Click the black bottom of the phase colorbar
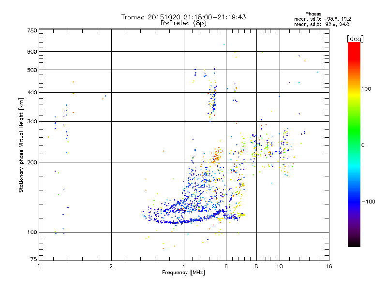 click(x=354, y=243)
